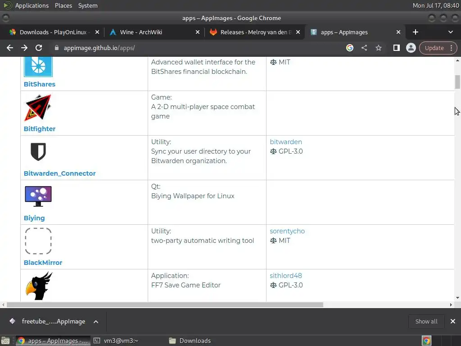Switch to Releases Melroy van den tab
Image resolution: width=461 pixels, height=346 pixels.
254,32
